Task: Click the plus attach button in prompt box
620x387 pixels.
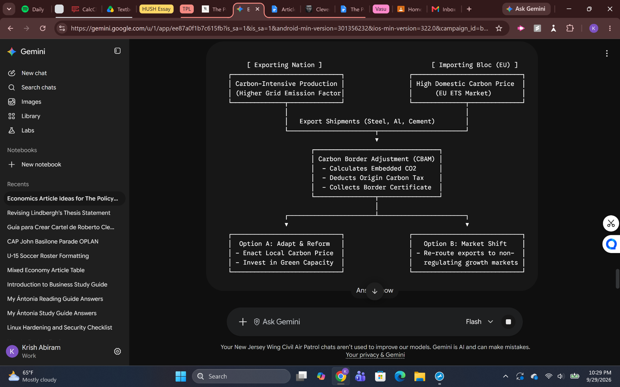Action: pyautogui.click(x=243, y=322)
